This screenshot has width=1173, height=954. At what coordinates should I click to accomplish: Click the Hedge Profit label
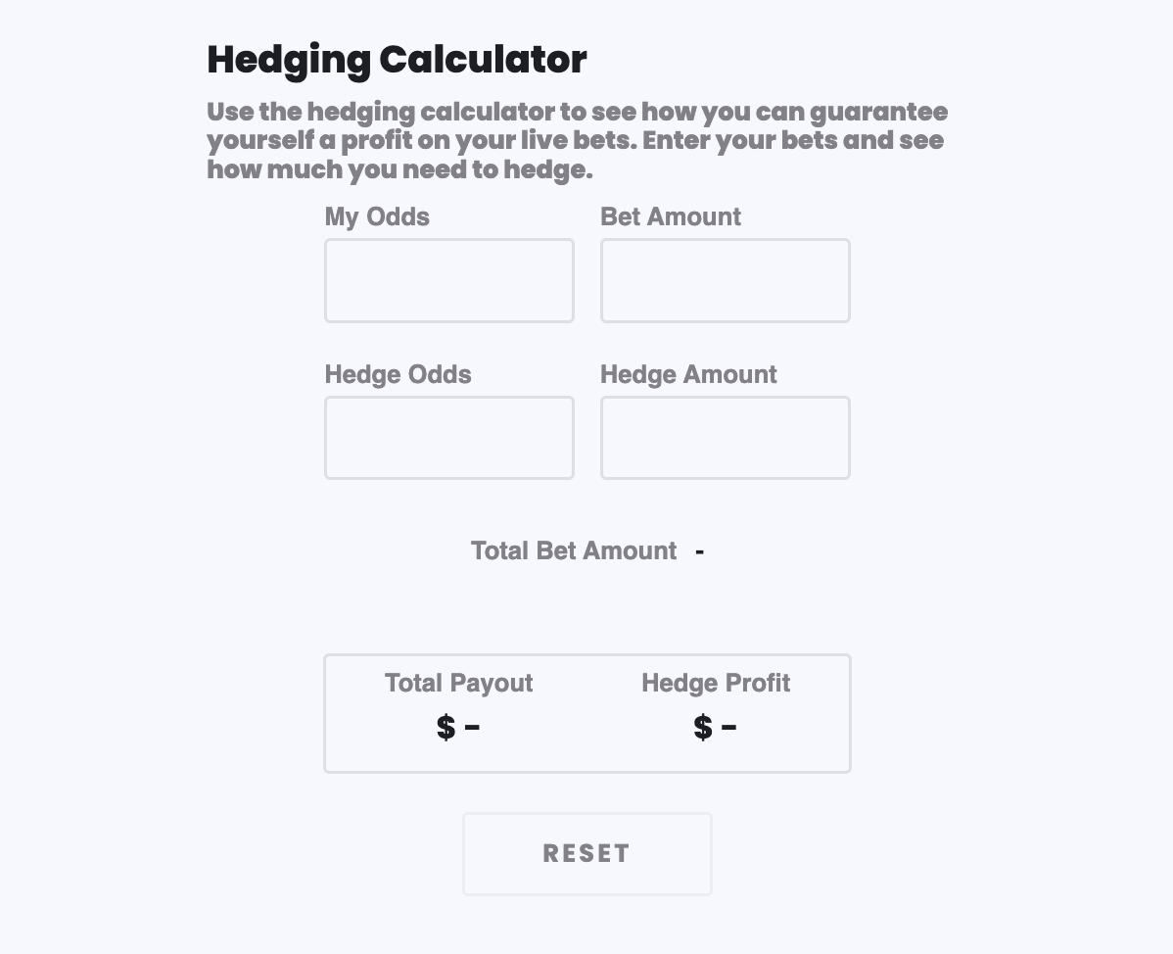(716, 683)
